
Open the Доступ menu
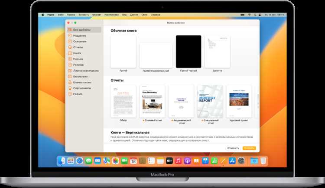coord(134,15)
